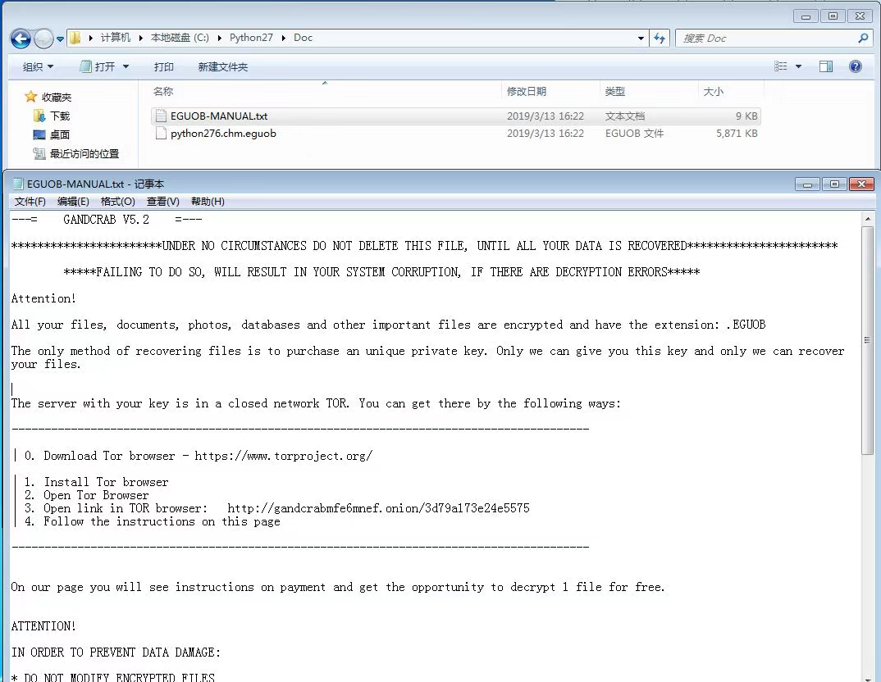Screen dimensions: 881x682
Task: Select 最近访问的位置 in favorites
Action: (75, 153)
